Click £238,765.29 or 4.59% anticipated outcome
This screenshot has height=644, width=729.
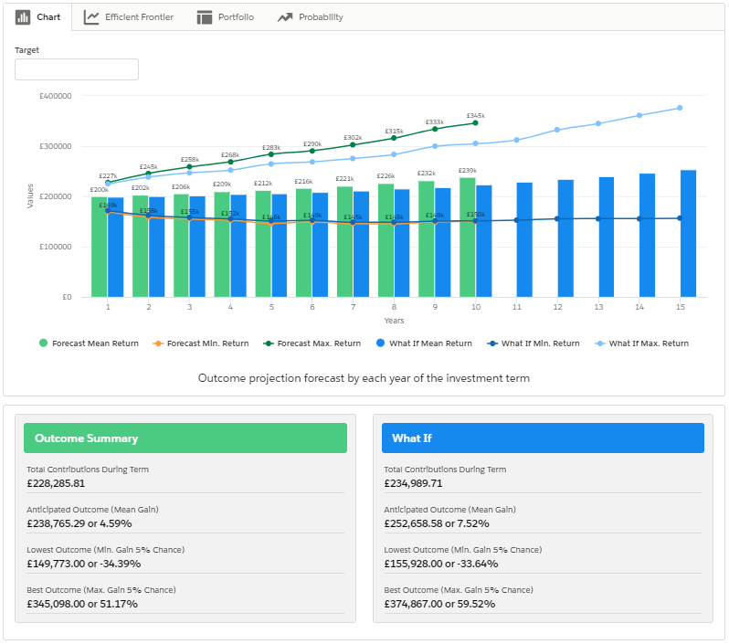(x=79, y=523)
